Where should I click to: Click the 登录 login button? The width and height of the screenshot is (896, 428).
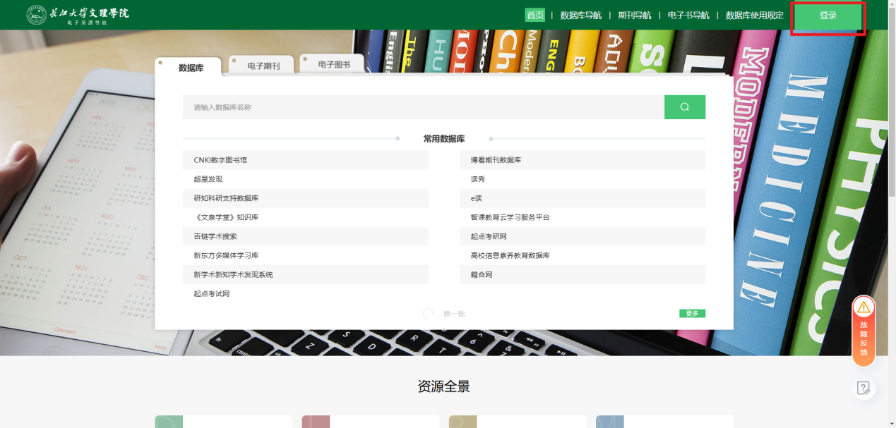point(828,16)
